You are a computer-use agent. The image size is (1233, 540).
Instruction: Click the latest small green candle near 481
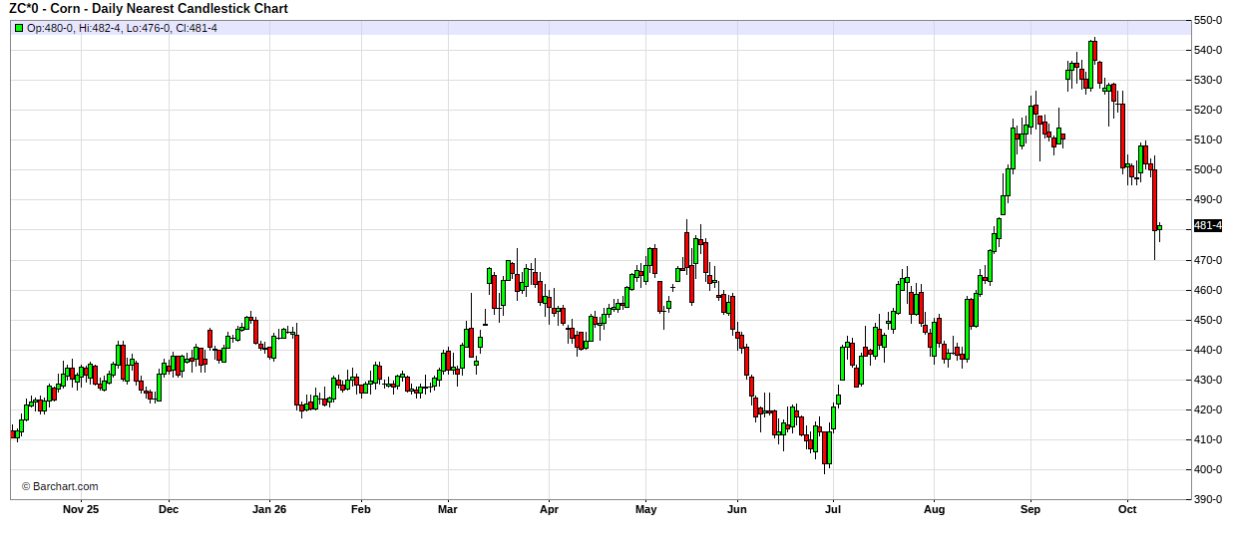pyautogui.click(x=1159, y=227)
